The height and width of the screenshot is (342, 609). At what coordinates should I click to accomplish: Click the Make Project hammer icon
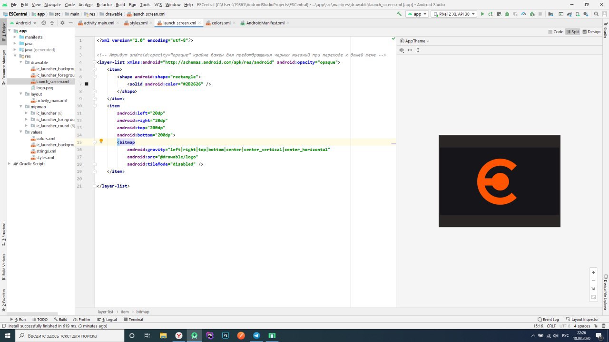[399, 14]
